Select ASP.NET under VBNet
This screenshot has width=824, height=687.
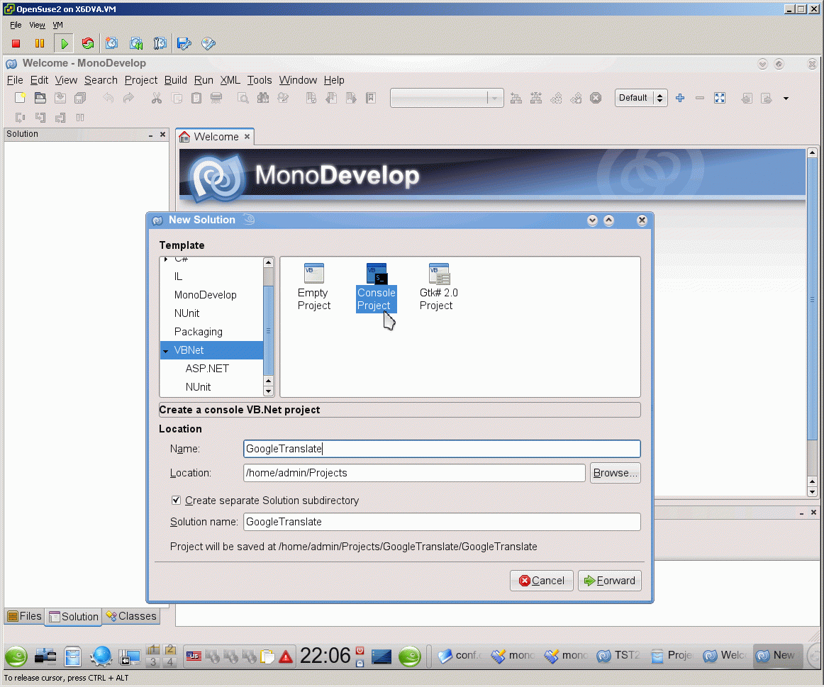(x=207, y=369)
